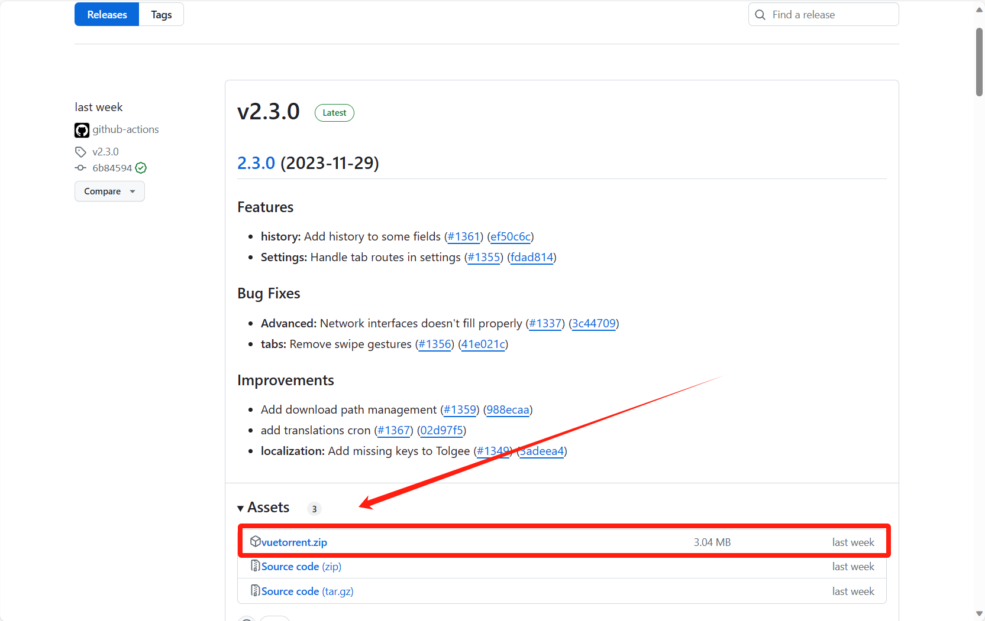985x621 pixels.
Task: Click the v2.3.0 tag icon
Action: click(80, 152)
